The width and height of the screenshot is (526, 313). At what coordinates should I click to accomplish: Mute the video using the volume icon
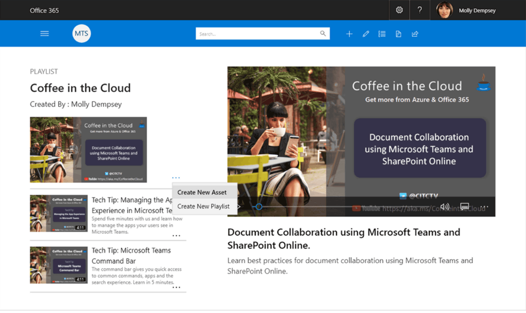pyautogui.click(x=445, y=207)
